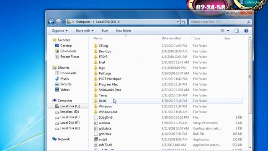
Task: Select the CFLog folder icon
Action: (x=96, y=46)
